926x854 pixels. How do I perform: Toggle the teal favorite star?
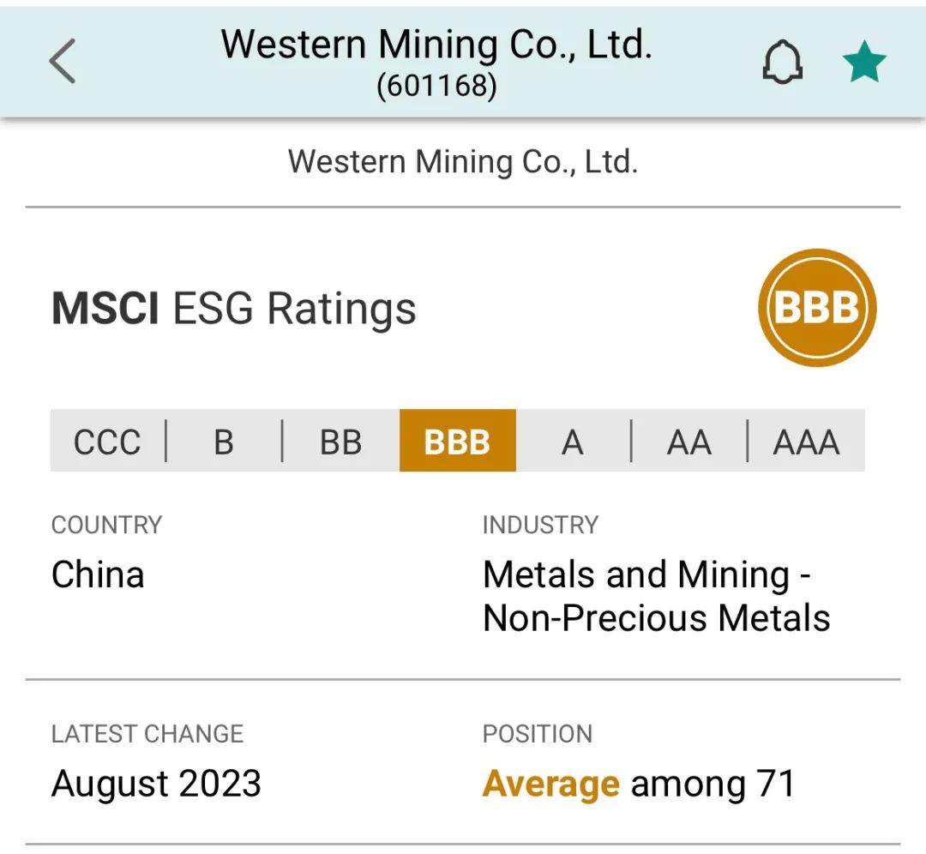[864, 62]
